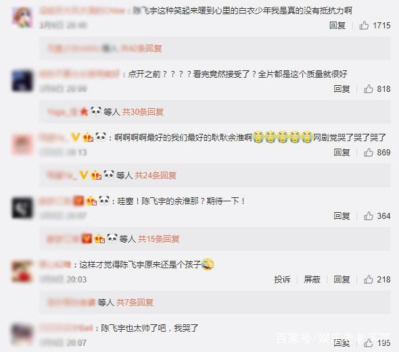Like the comment with 1715 likes

364,26
